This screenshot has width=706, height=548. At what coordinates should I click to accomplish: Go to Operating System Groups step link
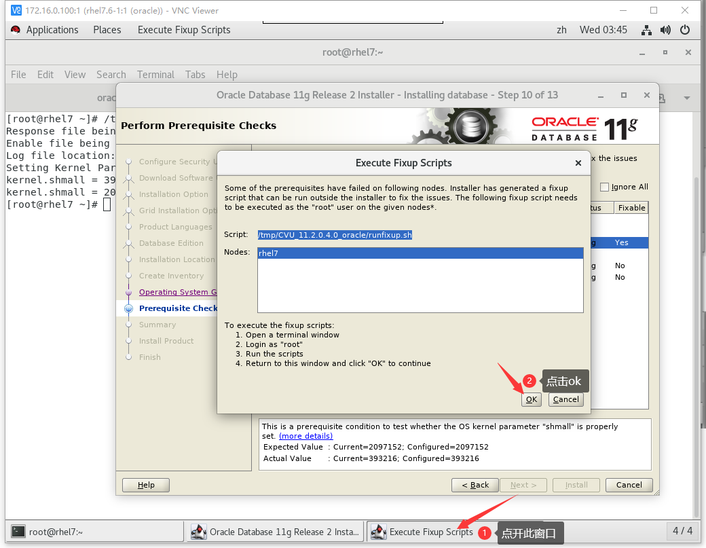click(x=178, y=292)
